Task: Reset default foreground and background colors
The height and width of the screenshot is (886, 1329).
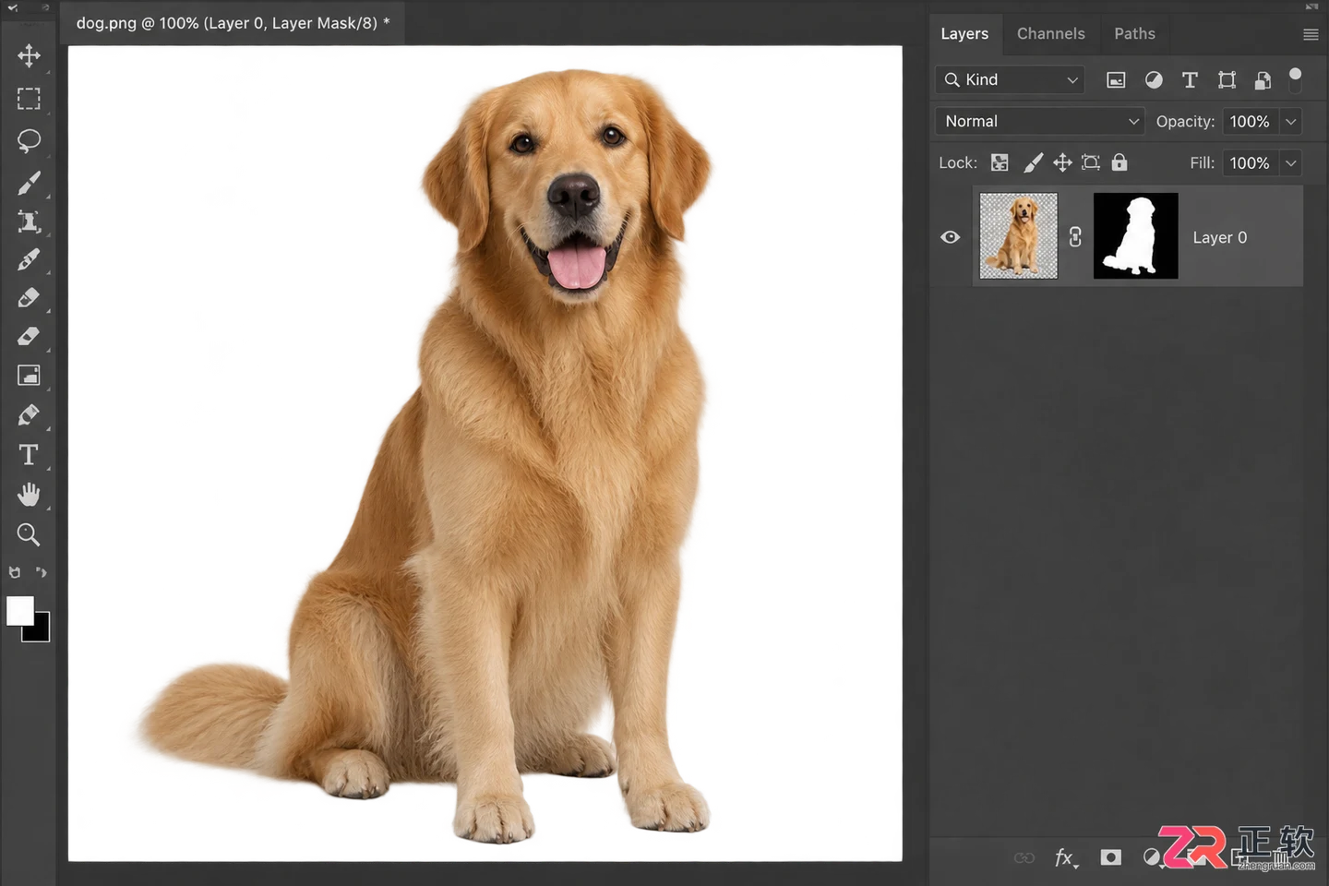Action: pos(14,572)
